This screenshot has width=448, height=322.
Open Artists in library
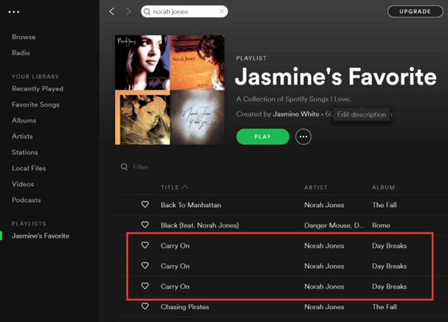coord(22,137)
